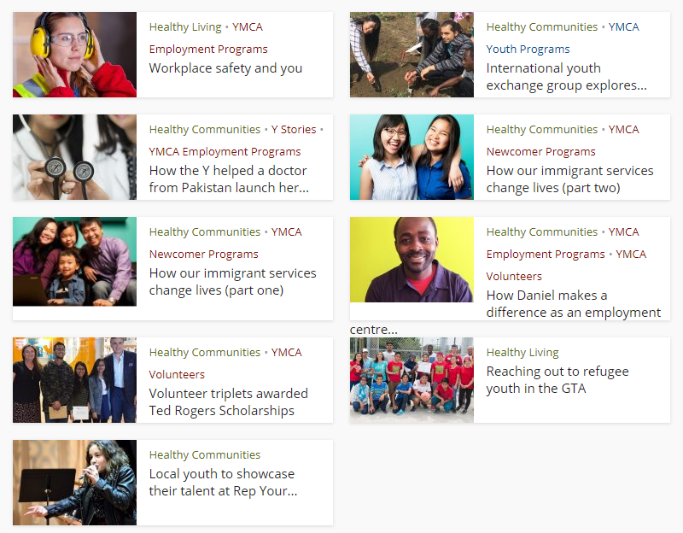Click the stethoscope doctor thumbnail image

point(74,157)
